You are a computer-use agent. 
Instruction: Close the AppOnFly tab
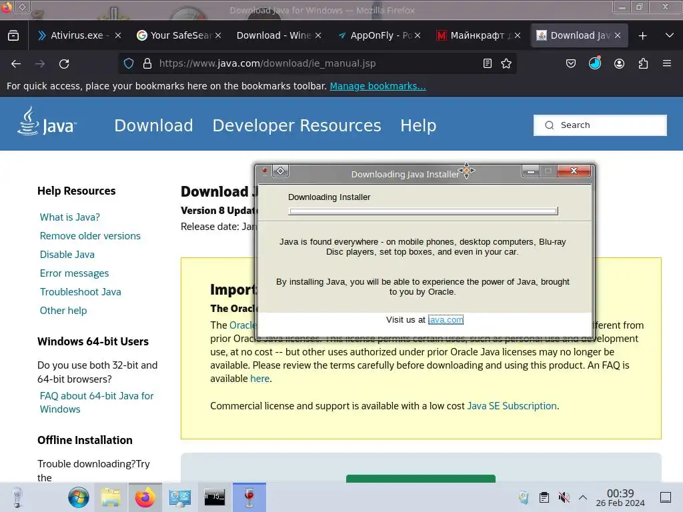coord(418,36)
